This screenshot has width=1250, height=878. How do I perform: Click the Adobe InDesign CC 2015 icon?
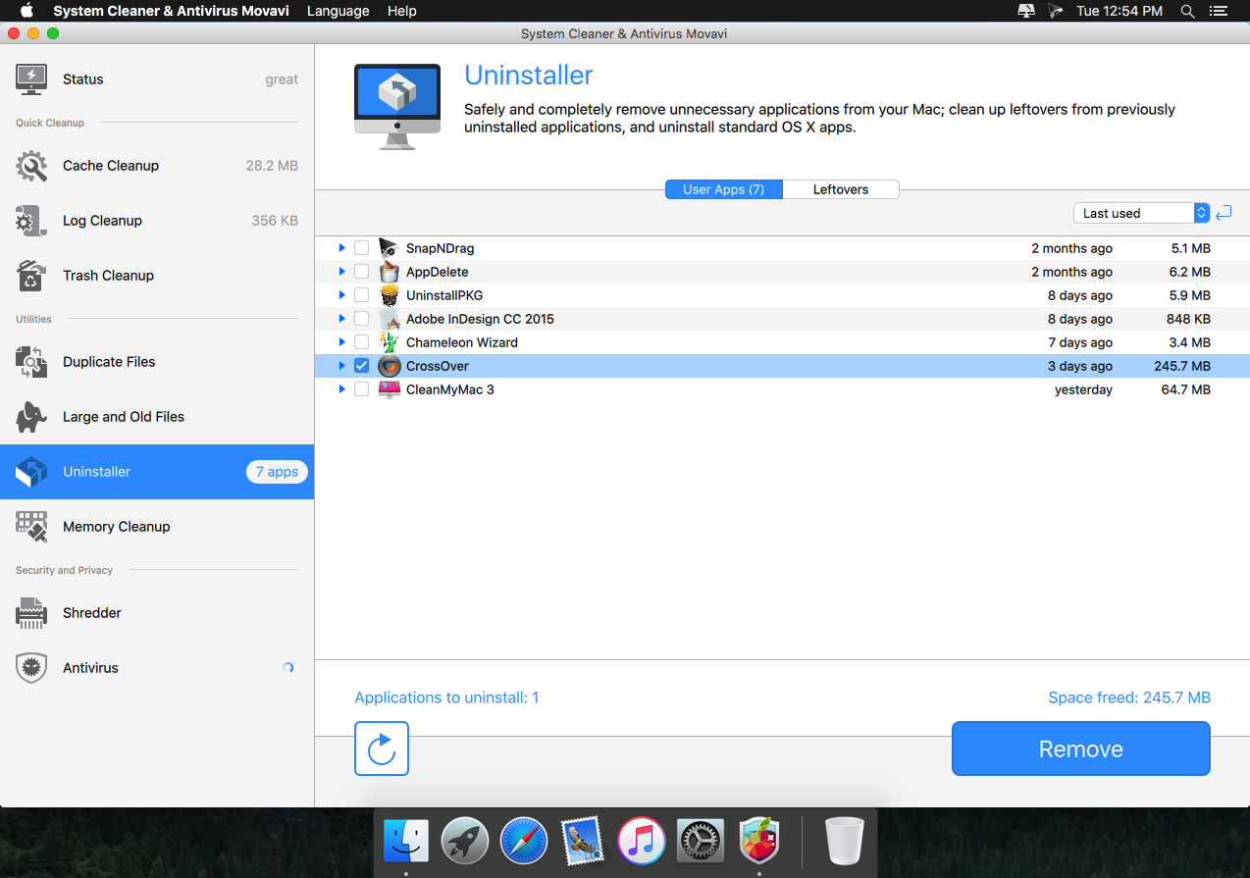coord(389,319)
